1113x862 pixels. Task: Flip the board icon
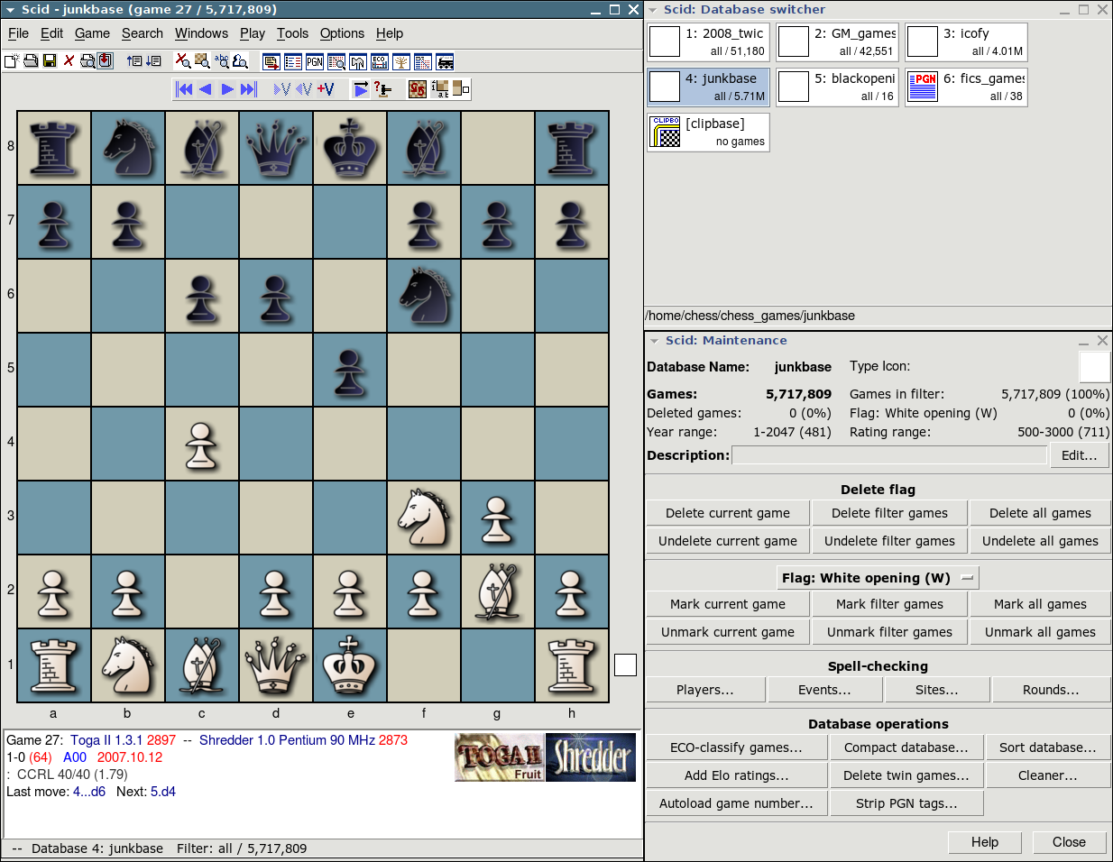pyautogui.click(x=418, y=88)
